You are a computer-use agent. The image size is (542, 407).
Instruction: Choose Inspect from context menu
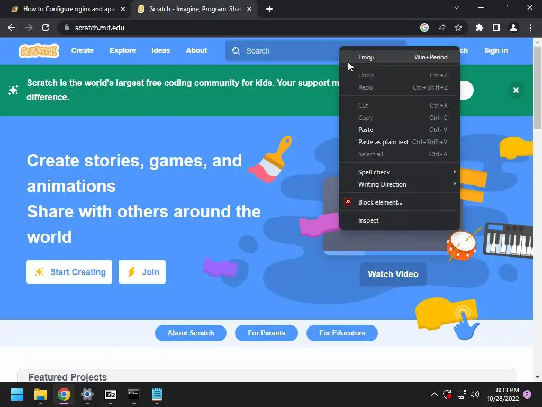(x=400, y=220)
